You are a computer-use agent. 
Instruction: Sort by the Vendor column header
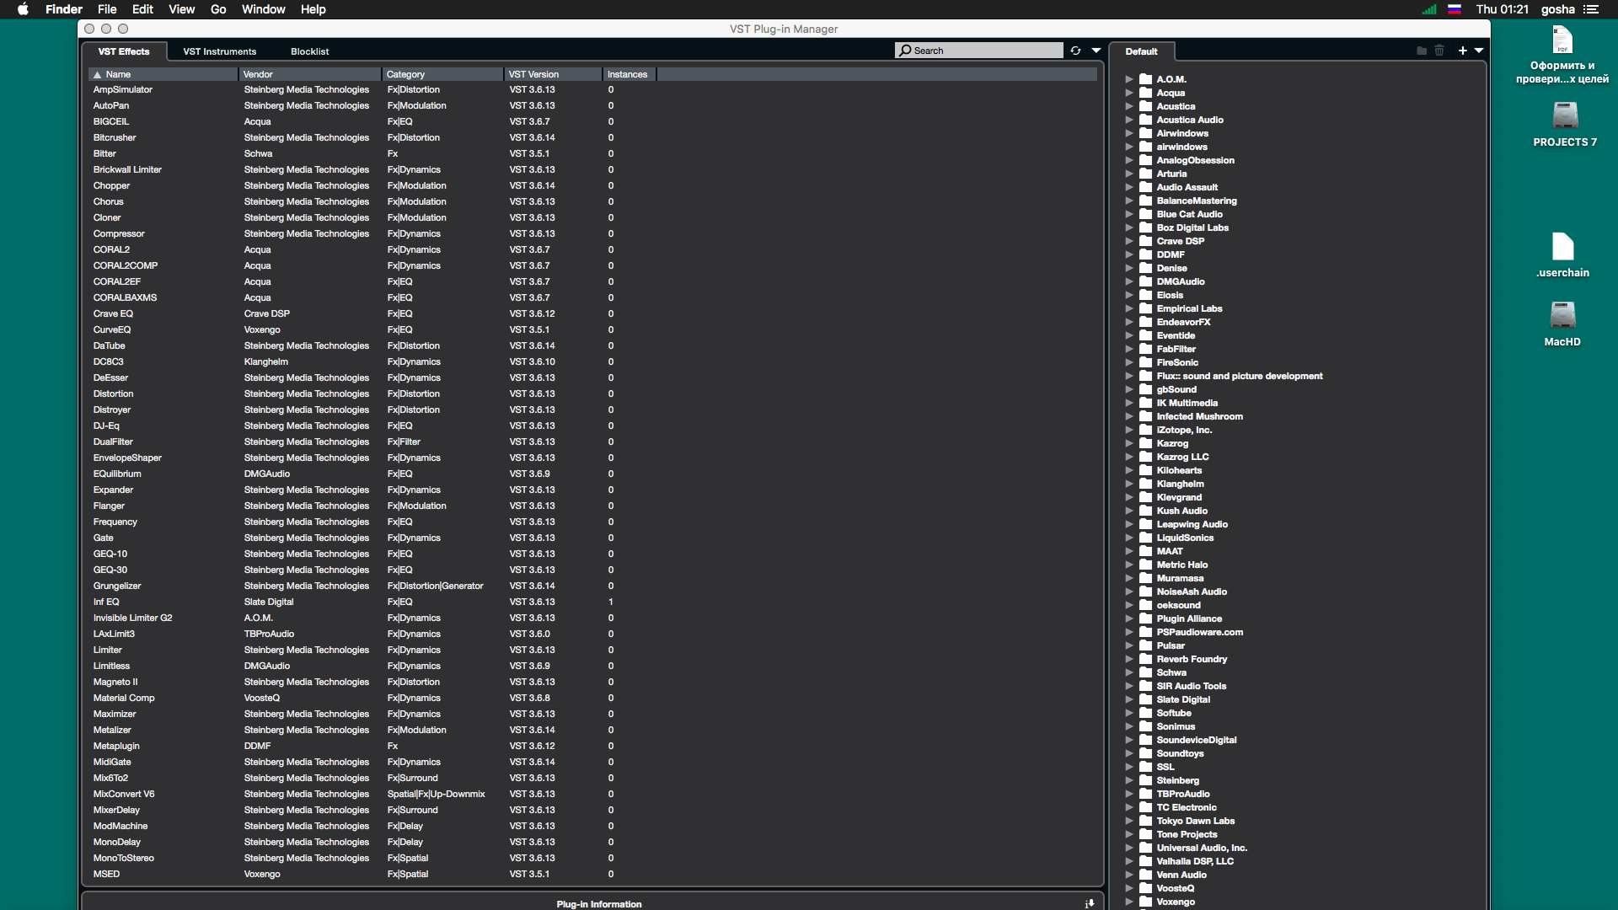click(x=309, y=74)
